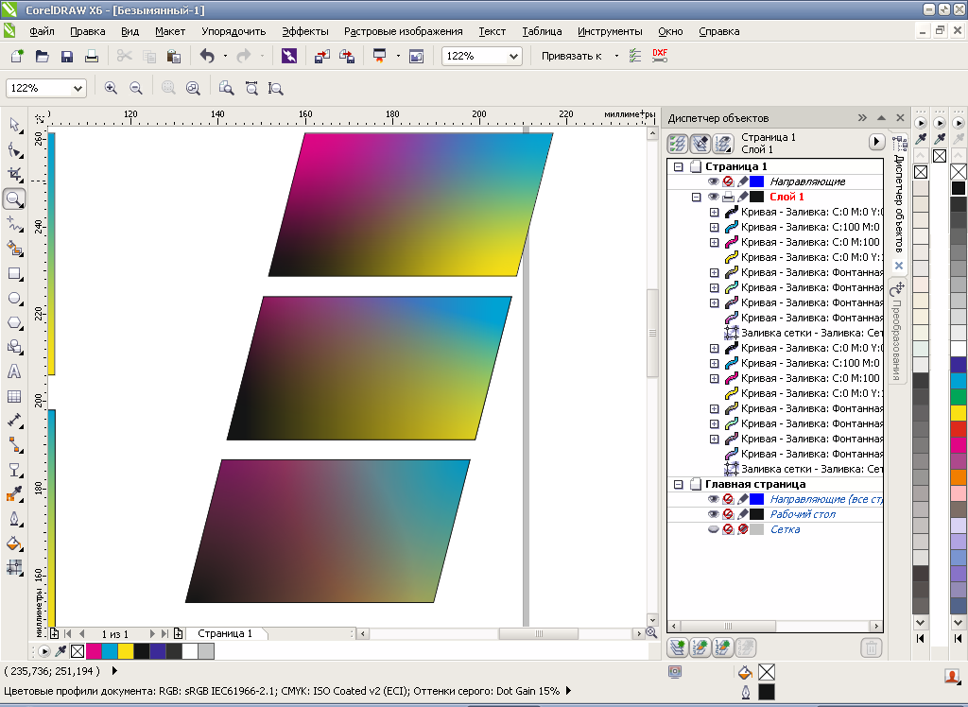Select the Connector tool
Screen dimensions: 968x707
pyautogui.click(x=14, y=444)
